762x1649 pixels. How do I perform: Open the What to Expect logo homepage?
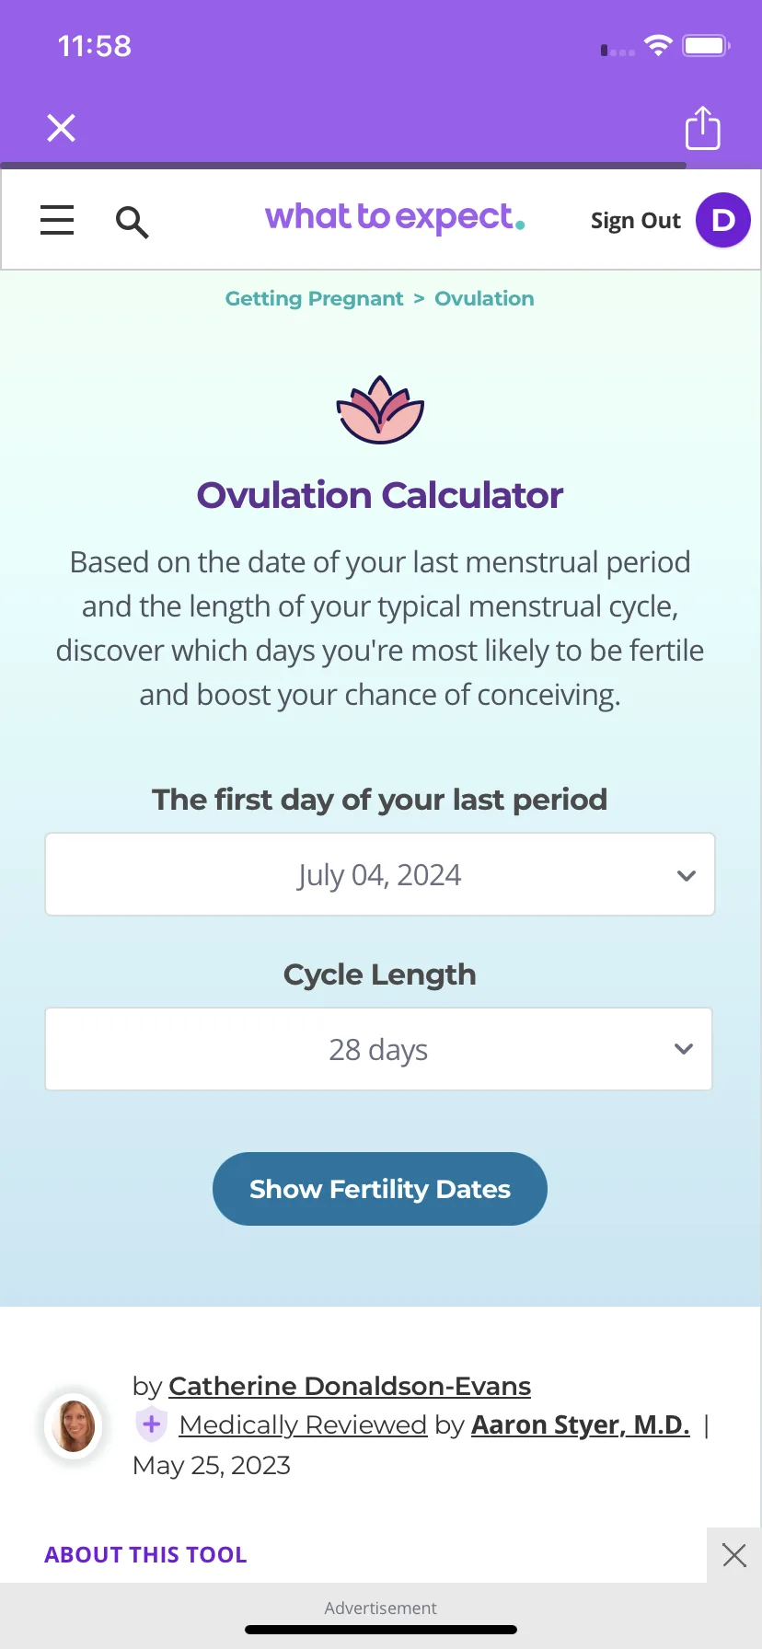point(395,218)
